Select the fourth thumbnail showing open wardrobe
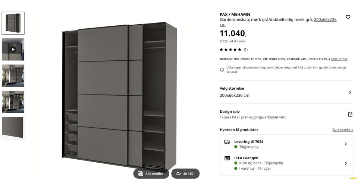358x179 pixels. 13,102
